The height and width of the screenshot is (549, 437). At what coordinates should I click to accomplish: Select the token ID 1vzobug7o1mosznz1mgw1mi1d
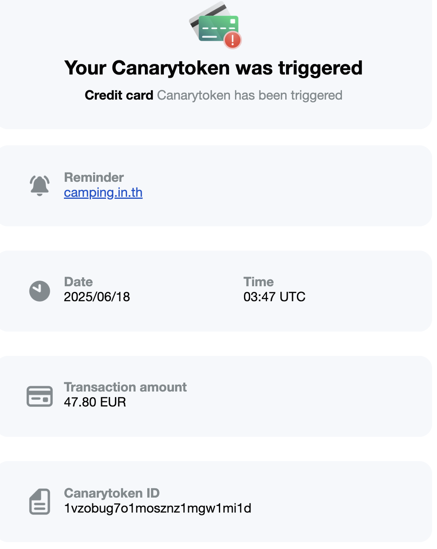click(158, 508)
